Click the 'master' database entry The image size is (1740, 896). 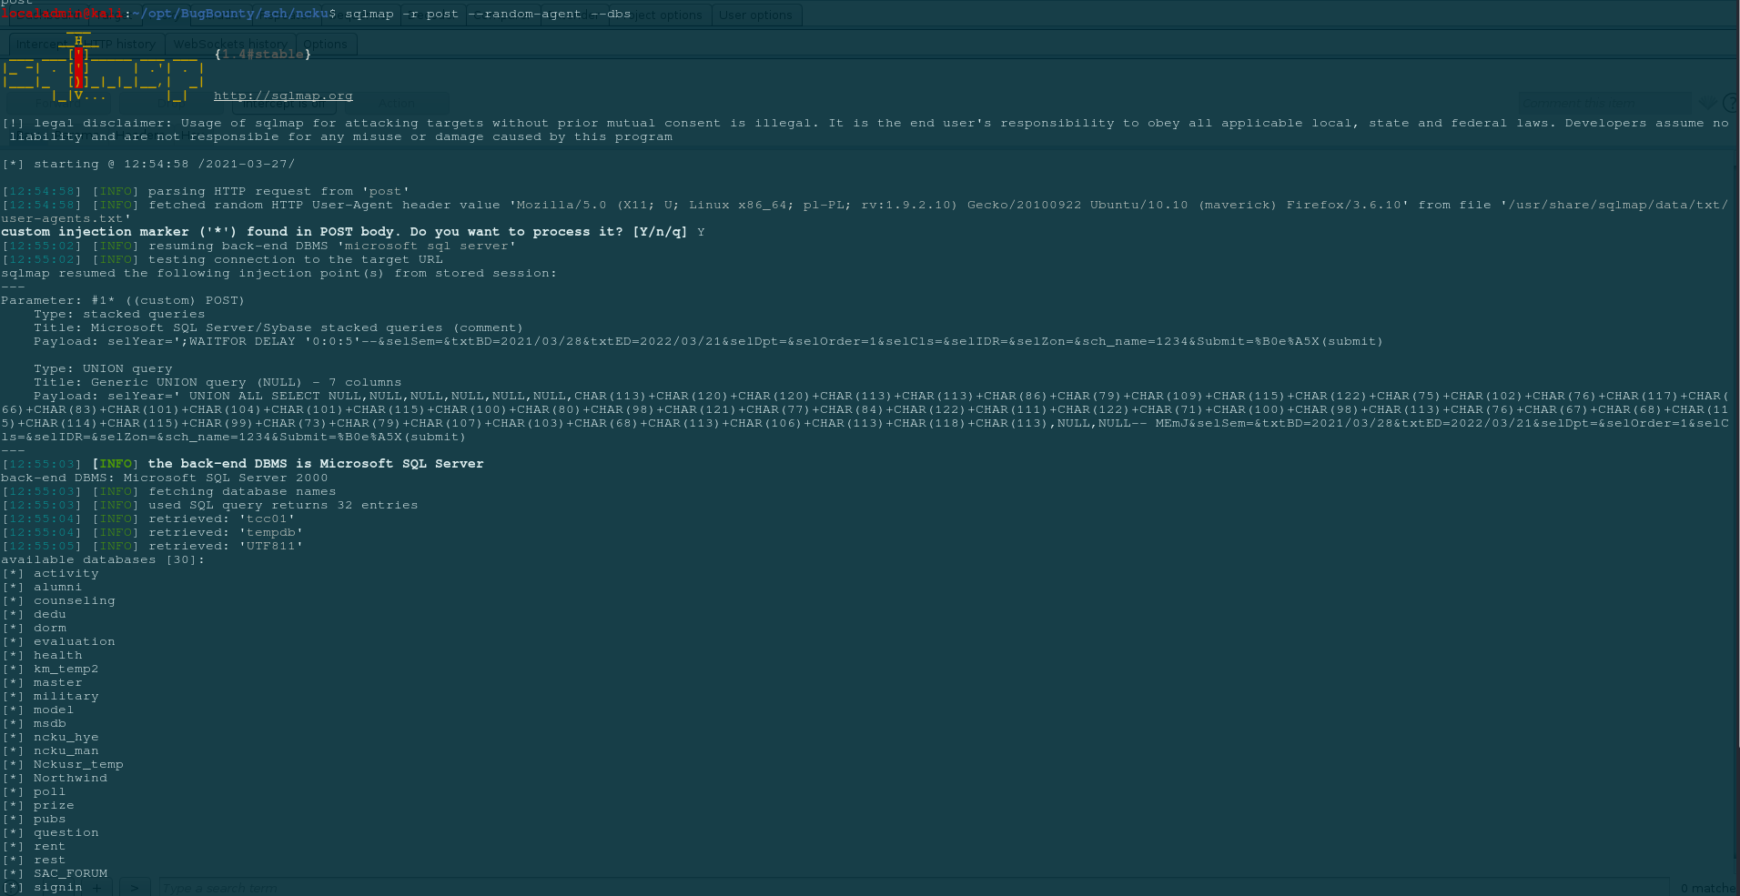(58, 682)
